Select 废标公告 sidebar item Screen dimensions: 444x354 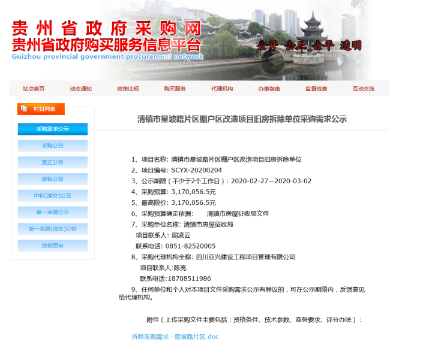[x=53, y=179]
